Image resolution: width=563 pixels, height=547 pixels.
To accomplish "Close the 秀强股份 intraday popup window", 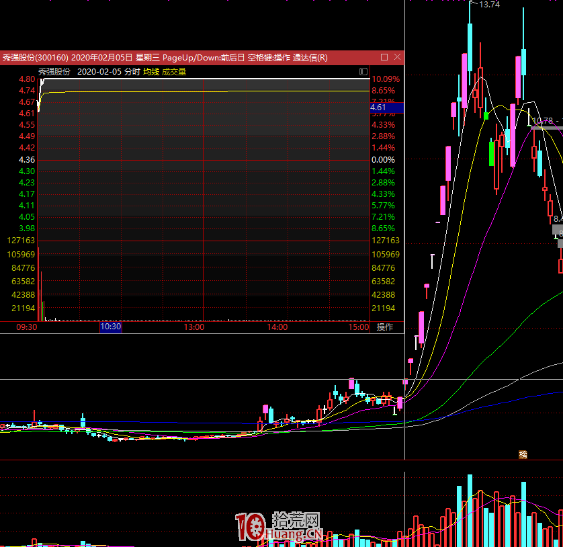I will pos(397,58).
